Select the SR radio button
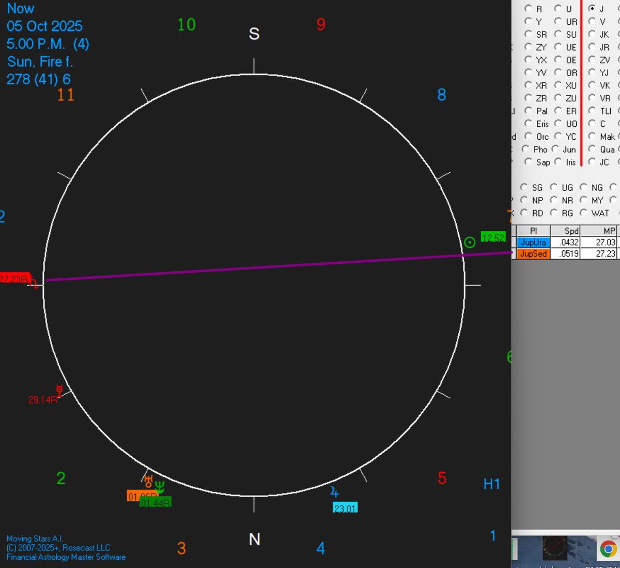The image size is (620, 568). click(528, 34)
